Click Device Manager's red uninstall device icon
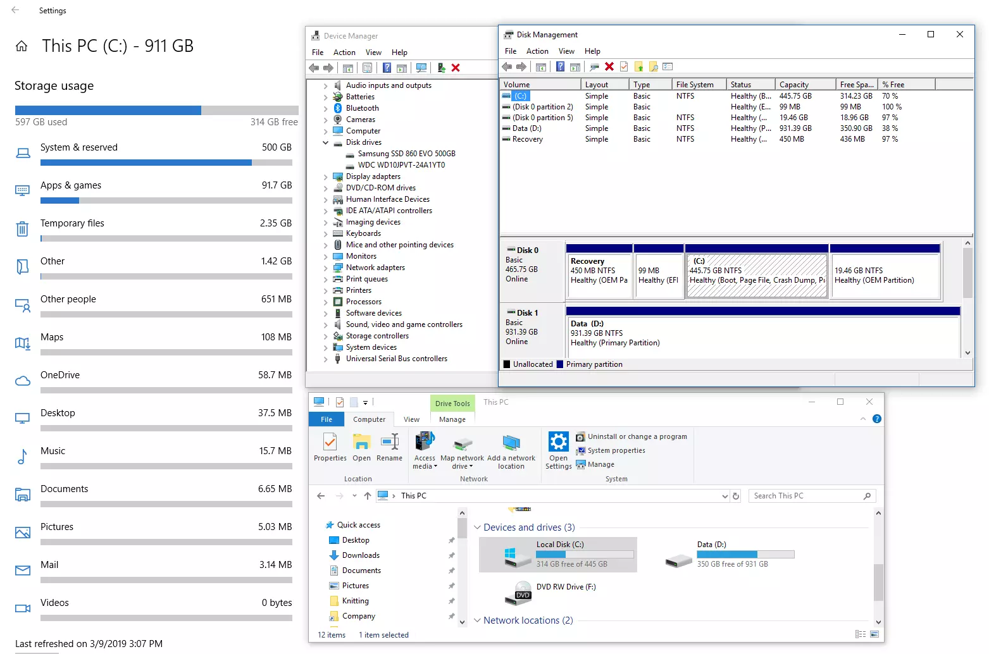 (456, 68)
